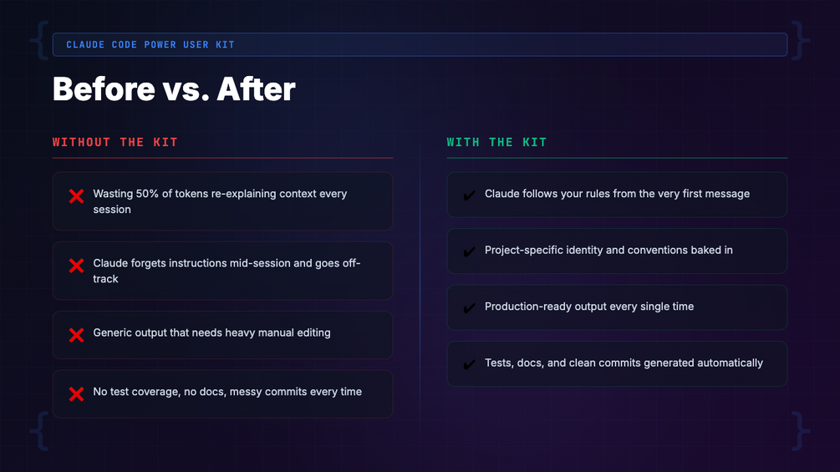The height and width of the screenshot is (472, 840).
Task: Click red X beside generic output item
Action: [76, 335]
